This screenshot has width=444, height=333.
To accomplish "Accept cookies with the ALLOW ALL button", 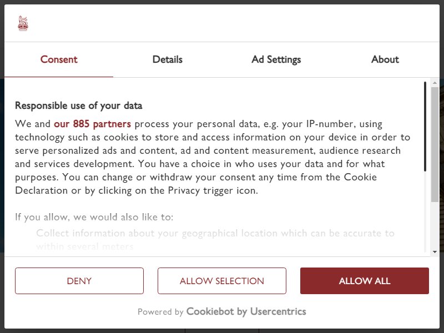I will (x=365, y=281).
